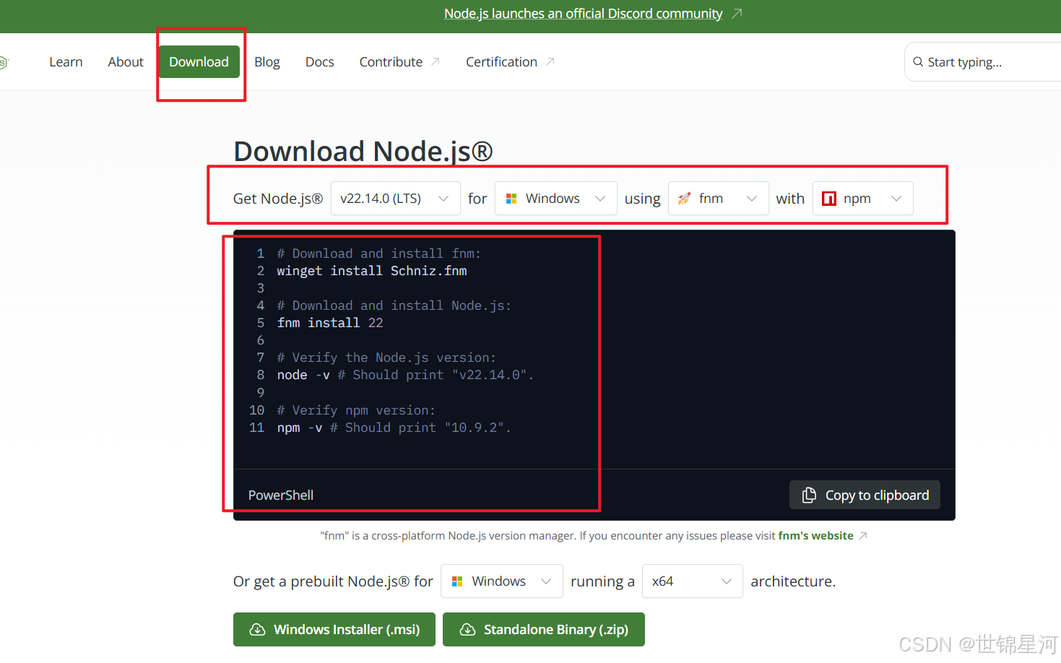
Task: Click the search magnifier icon
Action: (918, 62)
